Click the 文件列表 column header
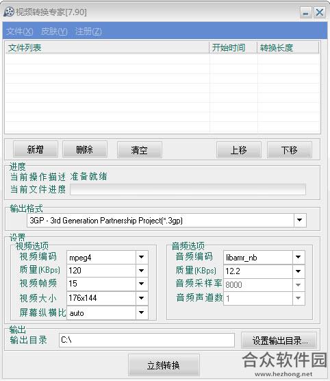Image resolution: width=330 pixels, height=381 pixels. [x=107, y=48]
